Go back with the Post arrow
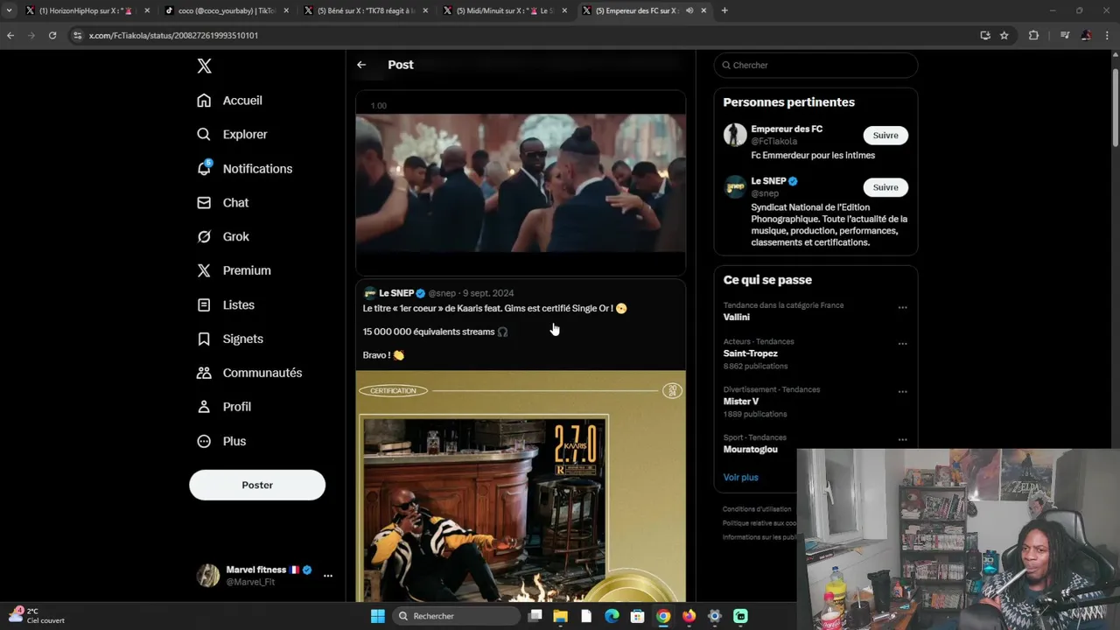This screenshot has height=630, width=1120. click(x=361, y=65)
